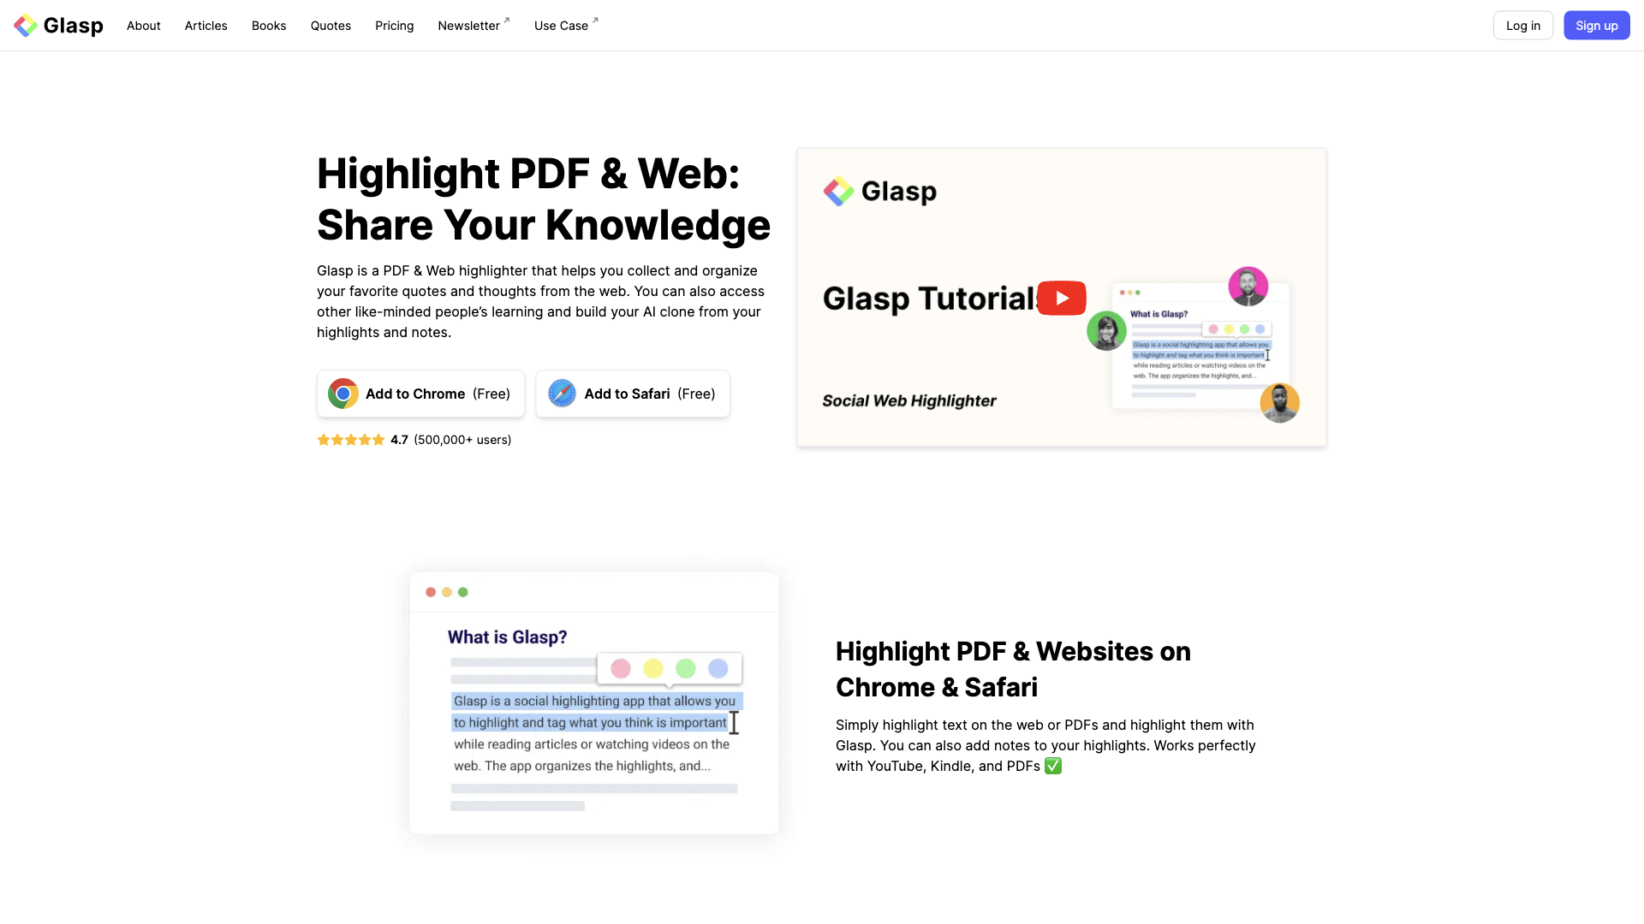The height and width of the screenshot is (924, 1644).
Task: Select the green highlight color swatch
Action: coord(686,668)
